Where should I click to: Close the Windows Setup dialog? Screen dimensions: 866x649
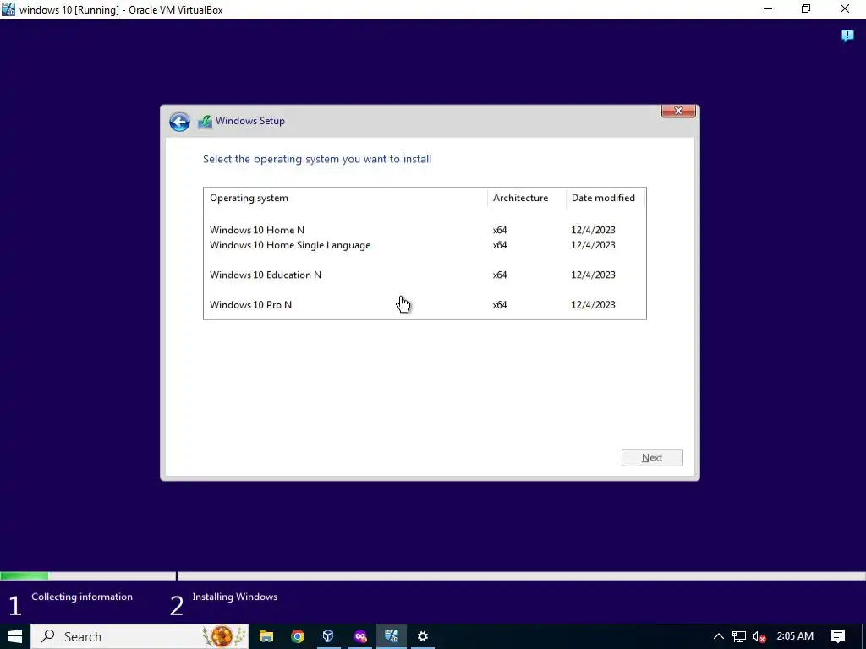click(678, 111)
